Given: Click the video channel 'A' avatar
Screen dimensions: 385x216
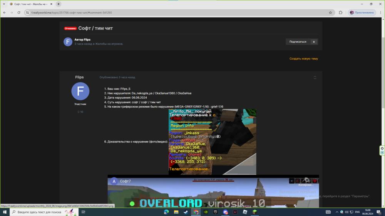Looking at the screenshot, I should tap(114, 181).
